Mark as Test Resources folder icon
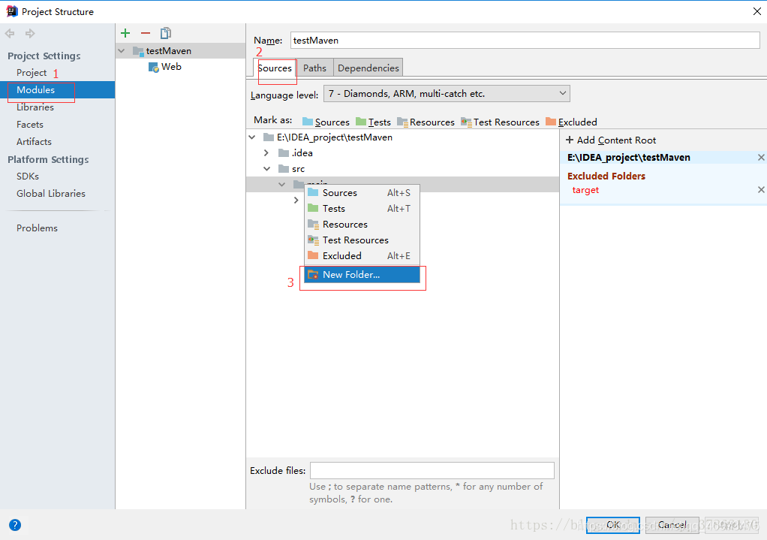This screenshot has height=540, width=767. pos(466,122)
